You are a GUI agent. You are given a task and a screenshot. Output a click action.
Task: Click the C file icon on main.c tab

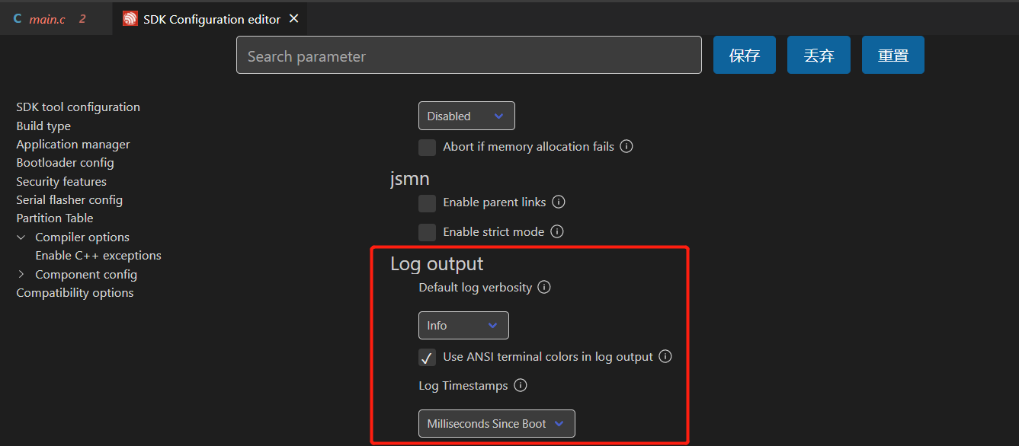tap(18, 19)
